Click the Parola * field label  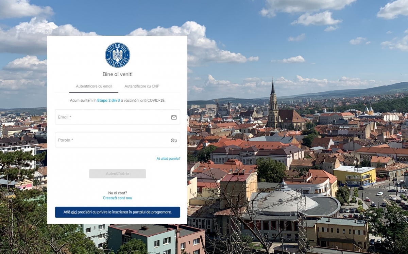coord(65,140)
